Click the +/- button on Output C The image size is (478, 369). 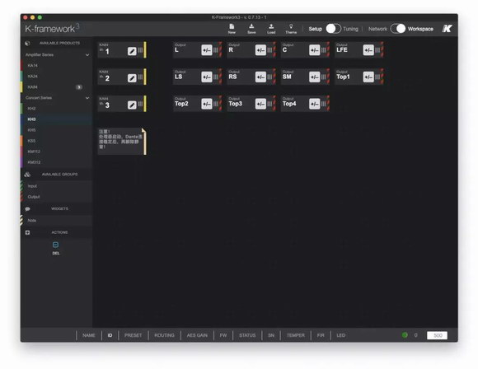(x=315, y=50)
